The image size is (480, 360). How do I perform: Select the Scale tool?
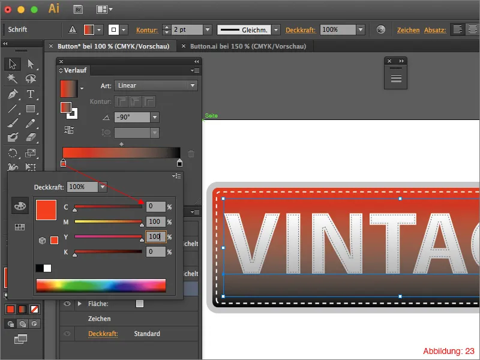click(x=31, y=152)
